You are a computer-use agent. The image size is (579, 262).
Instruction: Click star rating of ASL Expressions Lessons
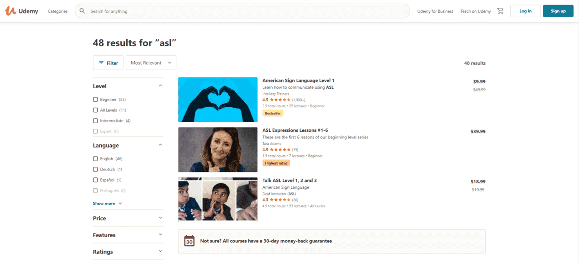pyautogui.click(x=280, y=149)
